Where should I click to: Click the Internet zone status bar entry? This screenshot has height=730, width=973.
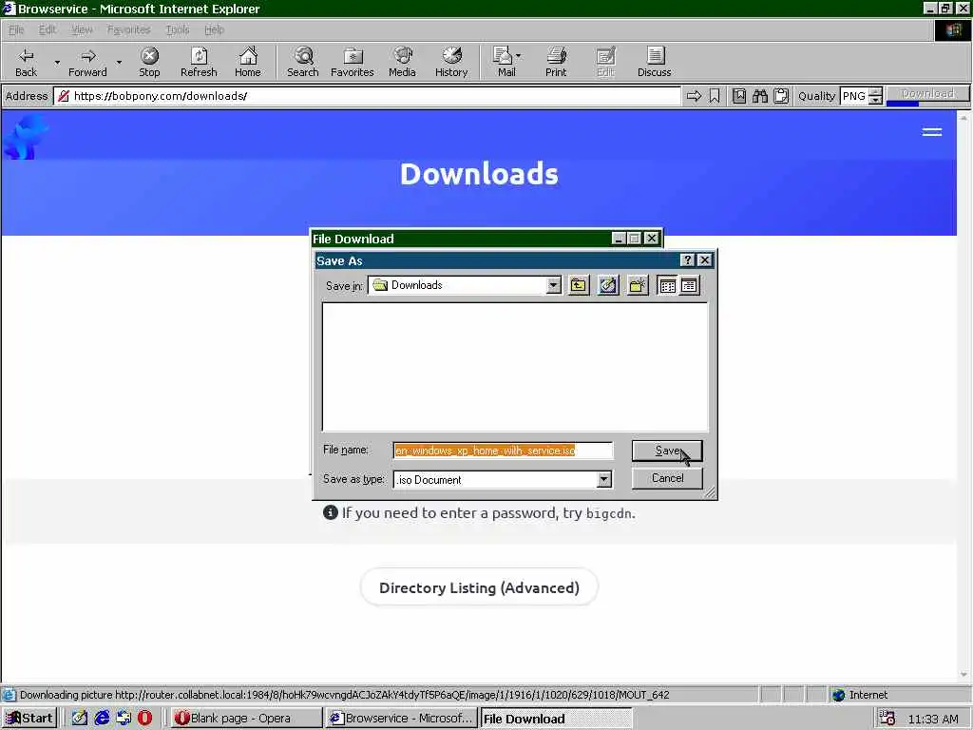[x=860, y=695]
